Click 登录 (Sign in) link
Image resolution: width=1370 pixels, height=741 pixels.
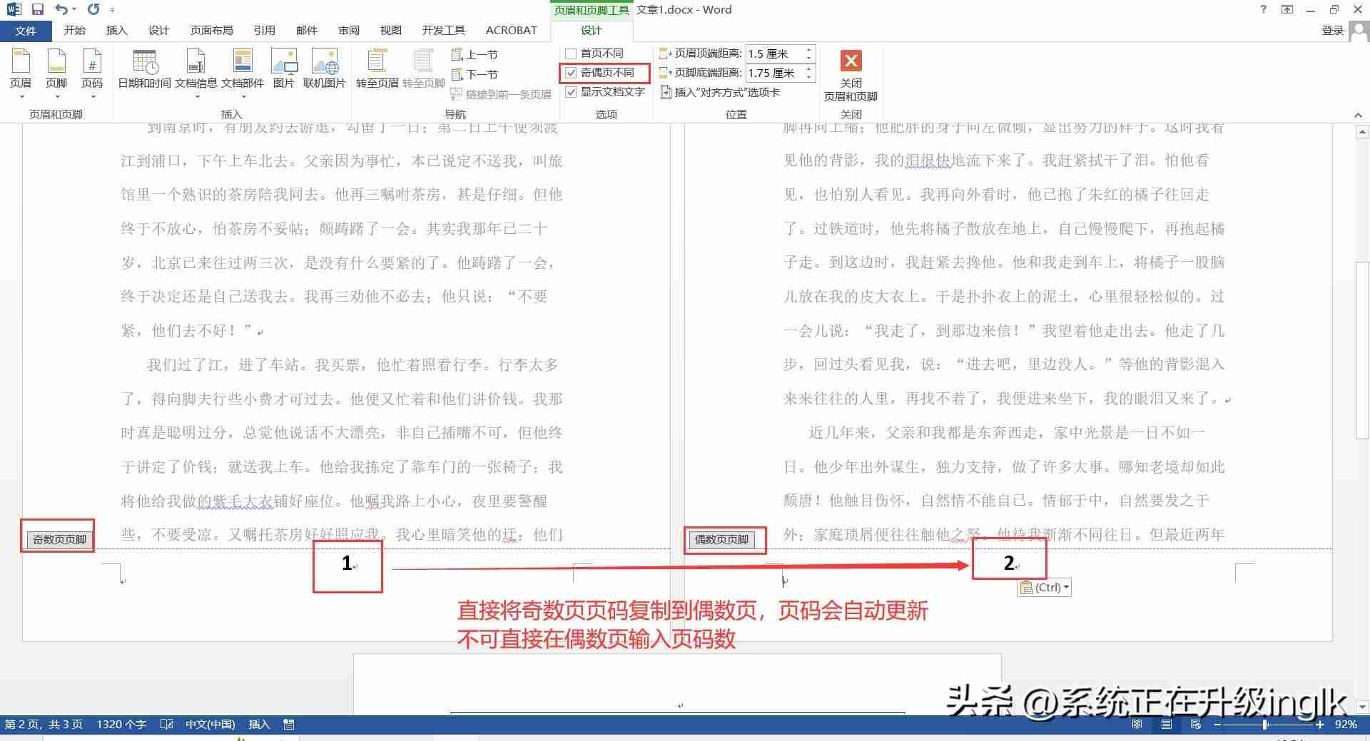pos(1333,31)
